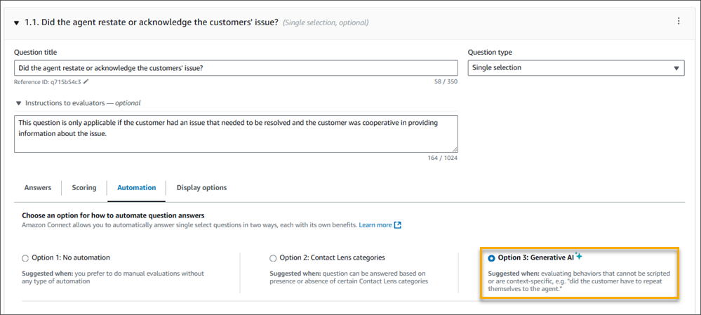
Task: Select Option 3: Generative AI radio button
Action: click(x=491, y=258)
